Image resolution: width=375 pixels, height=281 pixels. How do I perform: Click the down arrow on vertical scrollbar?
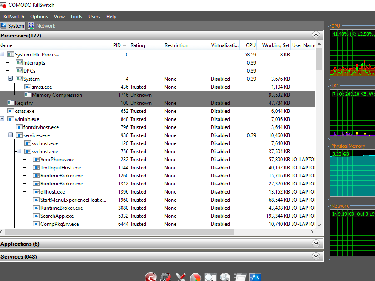pyautogui.click(x=319, y=225)
